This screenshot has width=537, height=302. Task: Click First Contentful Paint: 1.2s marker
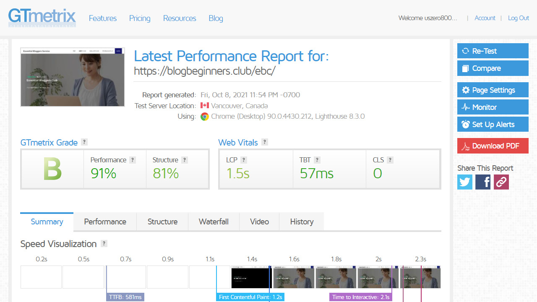[250, 297]
